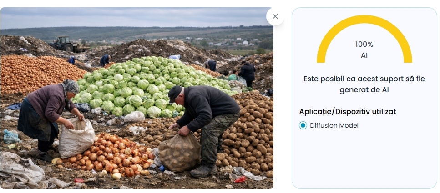Close the image preview with the X button
The width and height of the screenshot is (440, 193).
pos(275,16)
